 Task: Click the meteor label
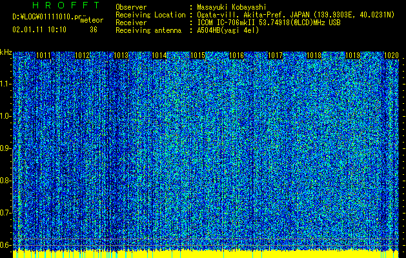(x=92, y=20)
